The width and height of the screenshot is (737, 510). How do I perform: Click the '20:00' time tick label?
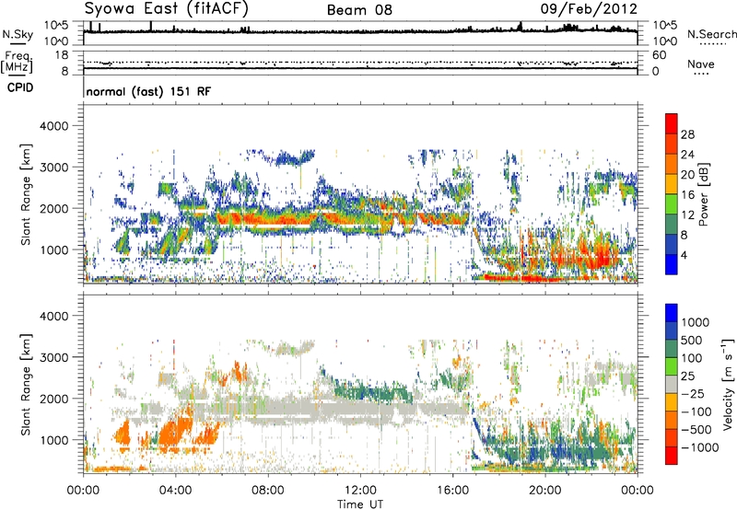(545, 491)
